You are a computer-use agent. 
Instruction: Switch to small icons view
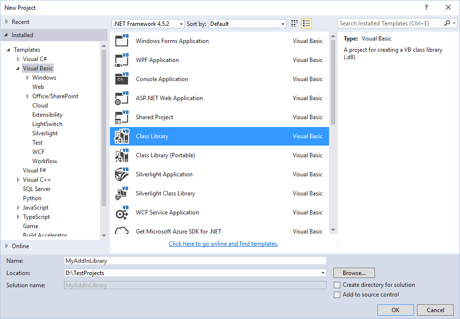(x=294, y=23)
